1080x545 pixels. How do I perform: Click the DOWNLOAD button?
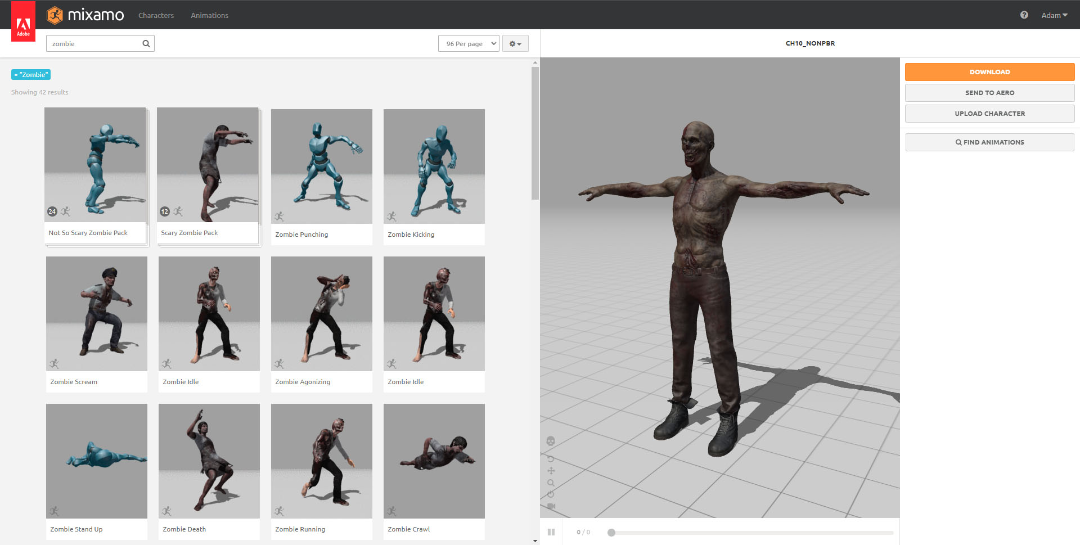(989, 71)
